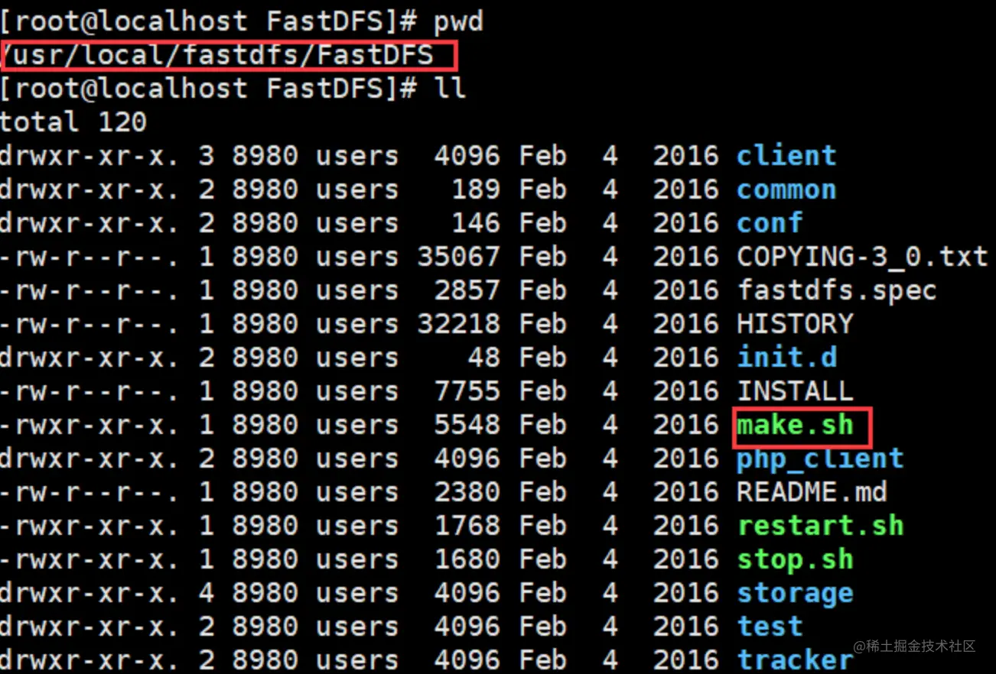Click the permissions string of the storage row

coord(90,593)
